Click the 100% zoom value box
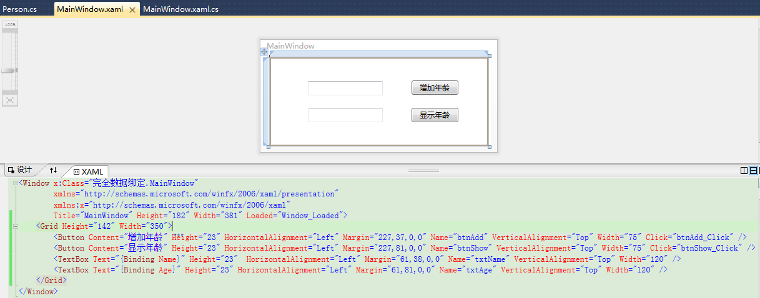 coord(10,24)
